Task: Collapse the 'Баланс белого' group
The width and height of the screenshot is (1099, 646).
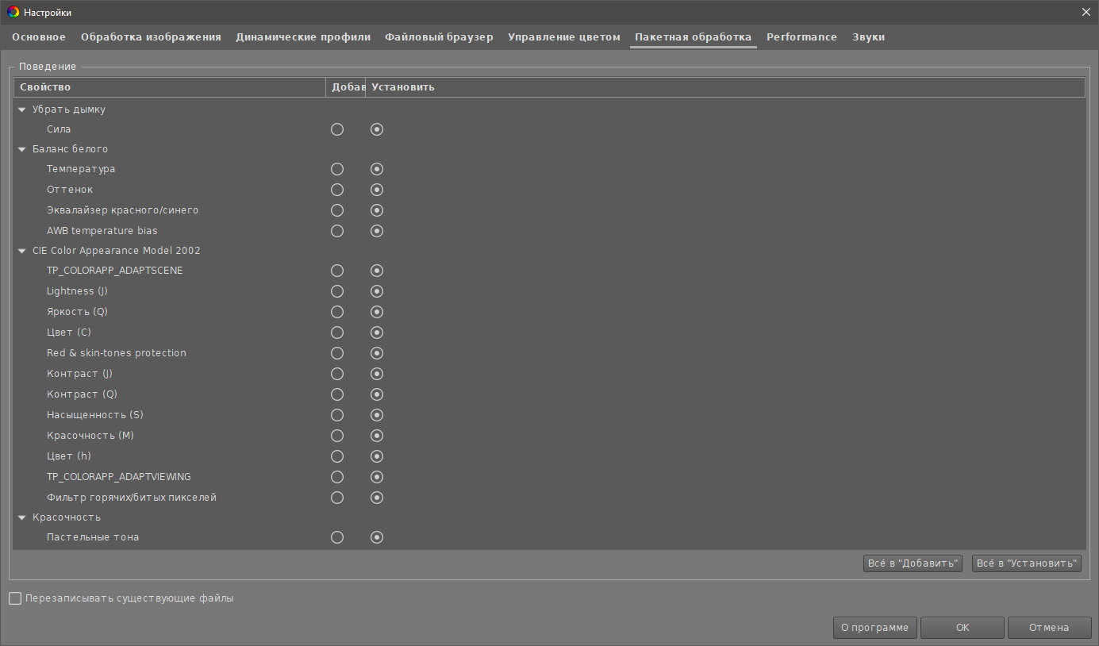Action: (21, 148)
